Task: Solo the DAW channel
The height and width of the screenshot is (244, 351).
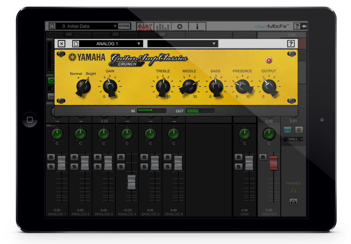Action: click(239, 166)
